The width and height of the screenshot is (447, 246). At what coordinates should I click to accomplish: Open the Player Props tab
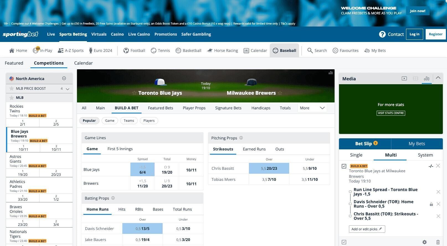coord(194,108)
